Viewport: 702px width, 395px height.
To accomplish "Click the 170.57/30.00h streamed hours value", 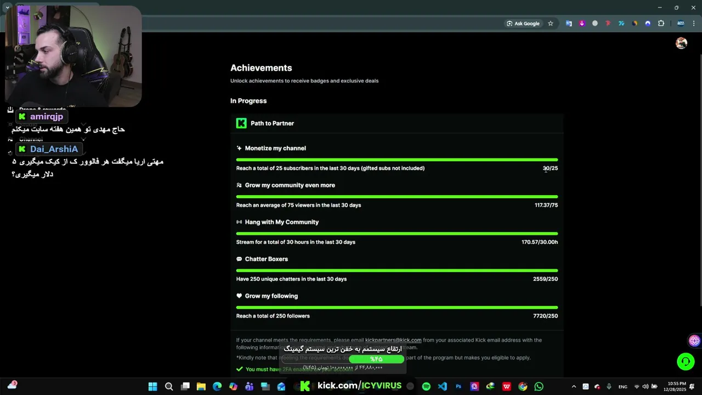I will pos(540,242).
